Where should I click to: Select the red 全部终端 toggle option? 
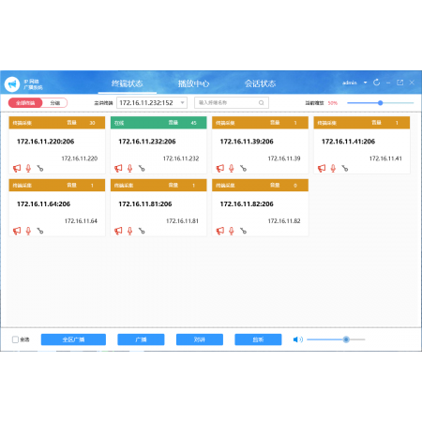25,103
